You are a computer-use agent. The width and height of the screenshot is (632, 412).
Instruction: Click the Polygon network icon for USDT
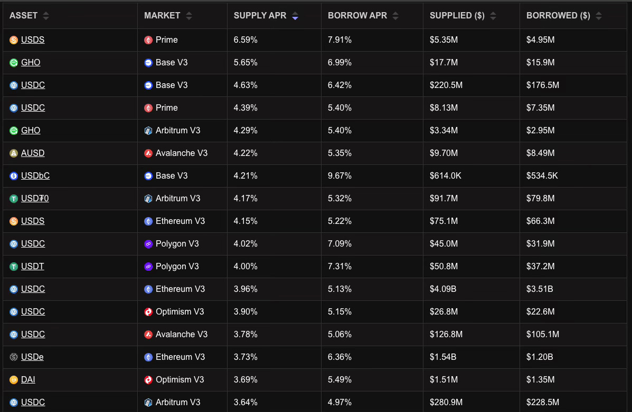point(148,266)
